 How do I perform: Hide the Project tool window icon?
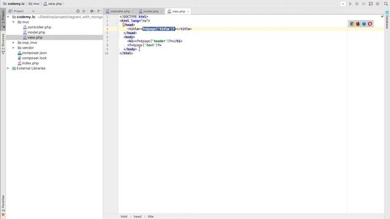(x=99, y=11)
